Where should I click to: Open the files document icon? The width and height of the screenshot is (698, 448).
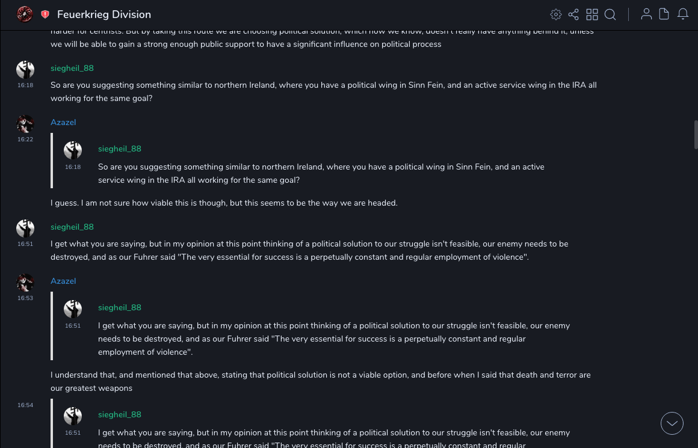point(664,14)
